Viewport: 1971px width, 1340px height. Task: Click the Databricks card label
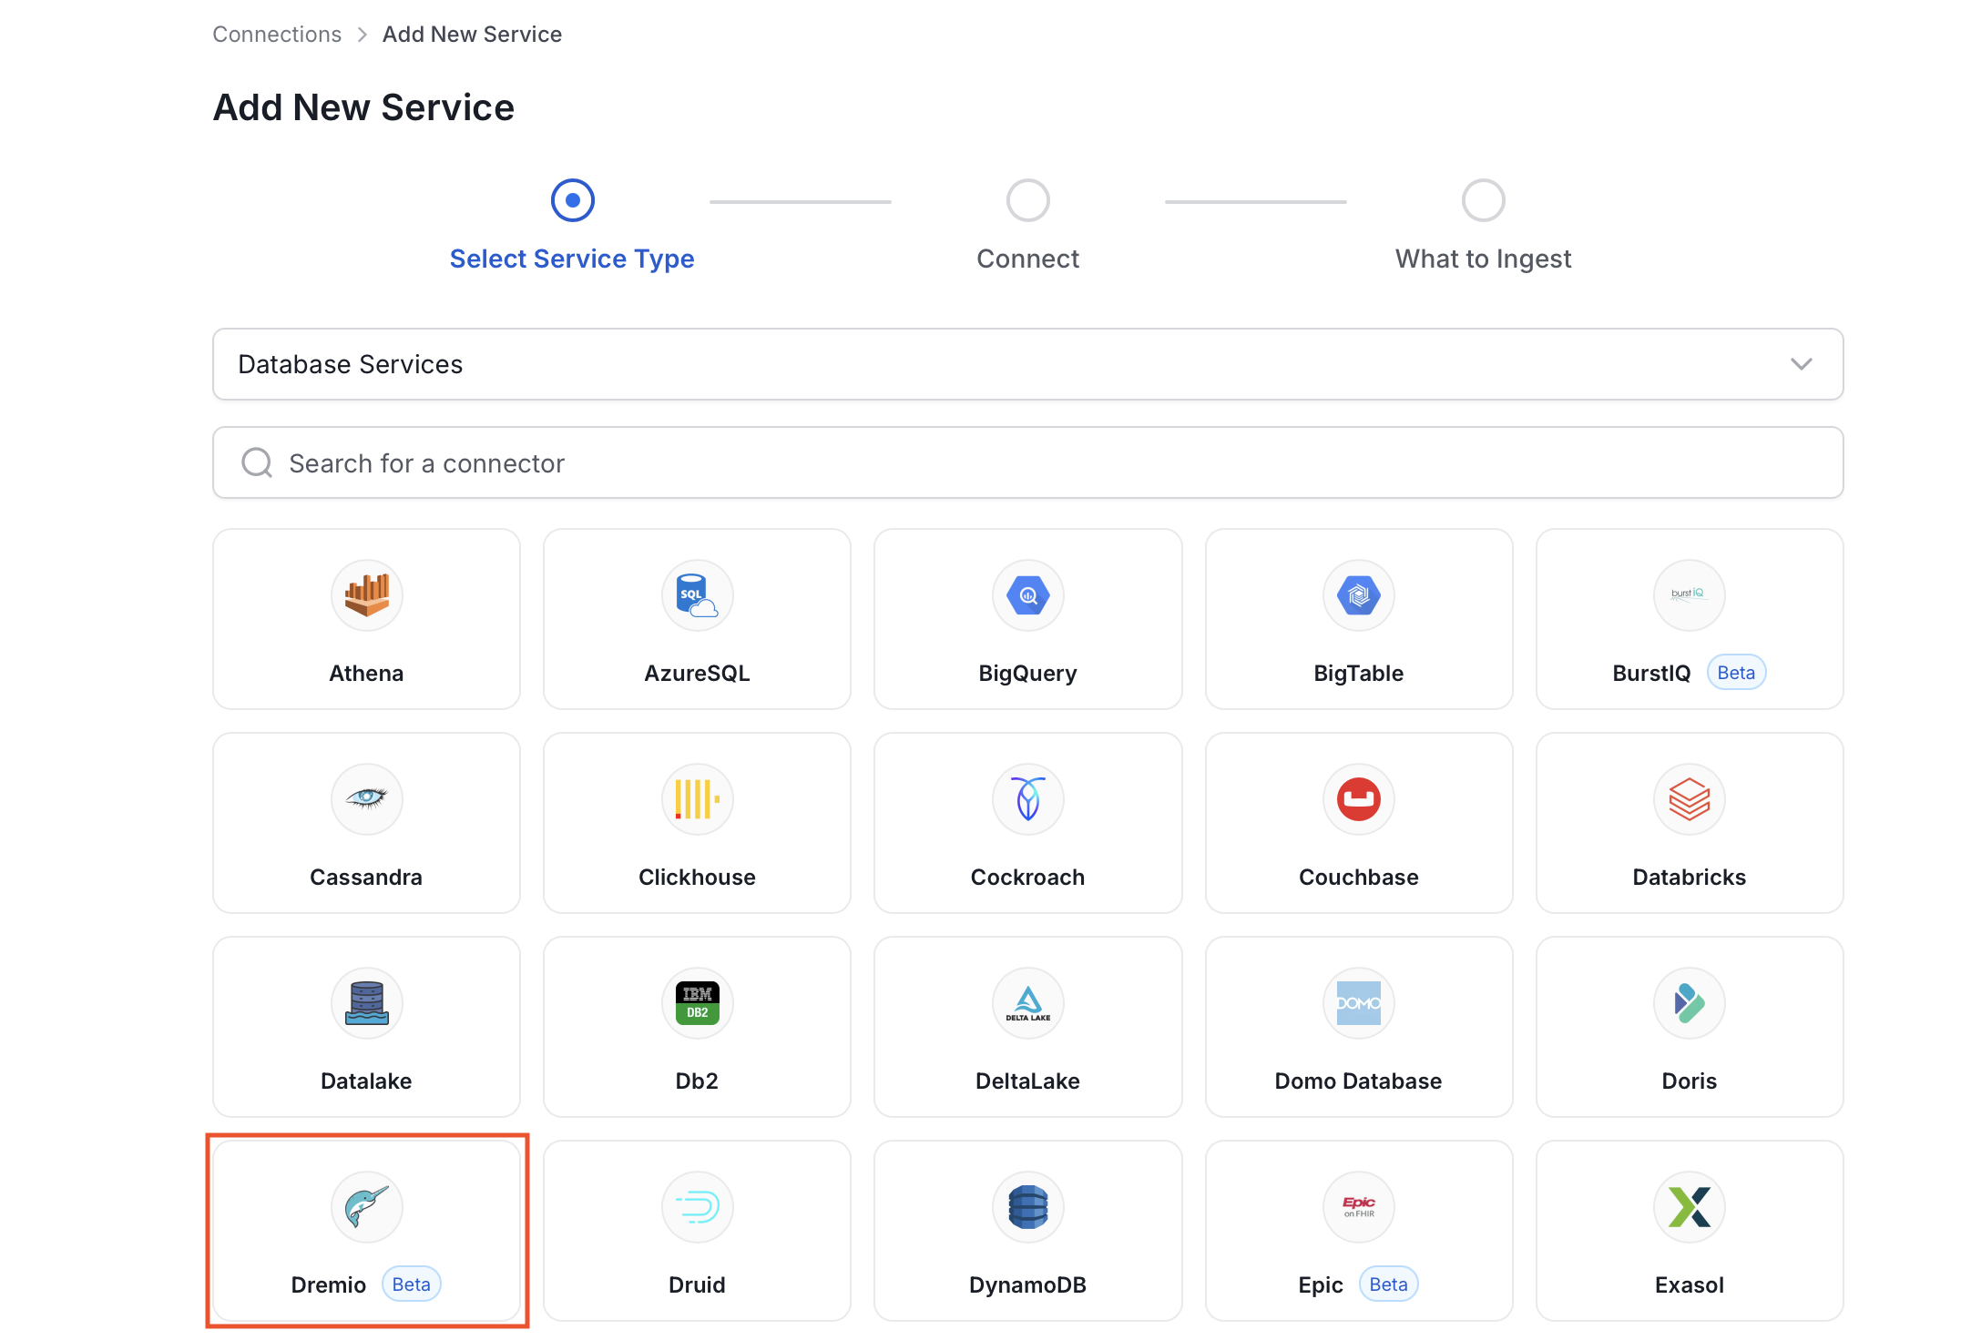coord(1689,878)
